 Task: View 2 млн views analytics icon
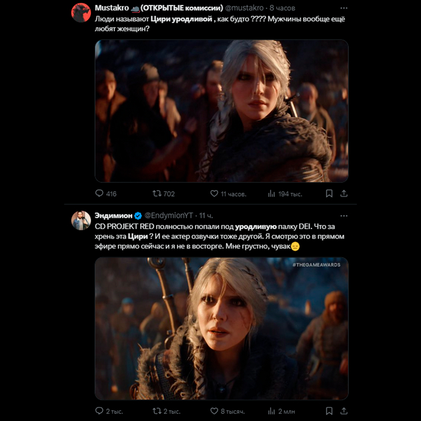[x=271, y=411]
